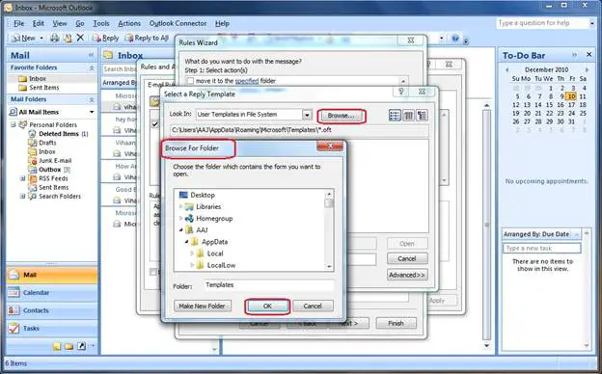Screen dimensions: 602x374
Task: Expand the Search Folders node
Action: coord(22,196)
